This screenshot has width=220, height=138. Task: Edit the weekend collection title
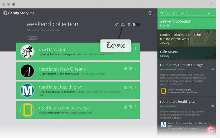[x=52, y=24]
